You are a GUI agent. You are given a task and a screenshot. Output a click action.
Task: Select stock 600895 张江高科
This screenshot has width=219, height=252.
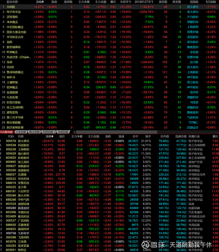pyautogui.click(x=109, y=162)
